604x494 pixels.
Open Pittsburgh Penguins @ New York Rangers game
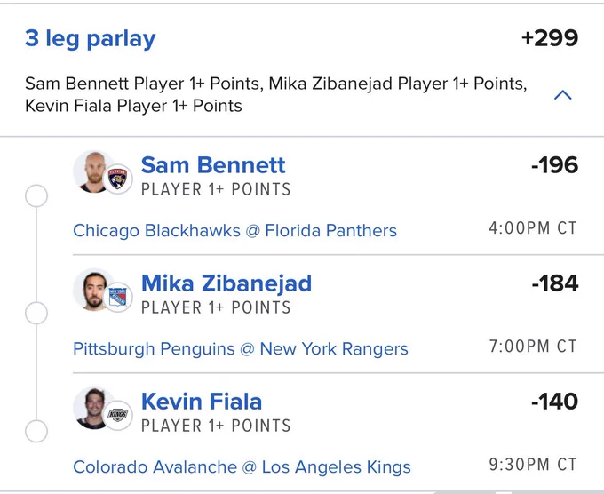pos(241,349)
